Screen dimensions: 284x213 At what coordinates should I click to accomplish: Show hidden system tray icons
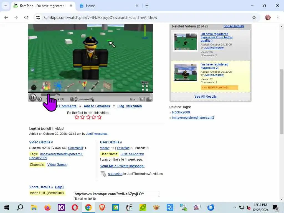235,207
